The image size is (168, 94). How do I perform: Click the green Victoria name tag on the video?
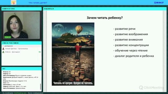coord(8,37)
